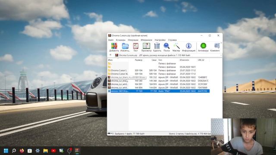Go up one level with the arrow

point(110,55)
